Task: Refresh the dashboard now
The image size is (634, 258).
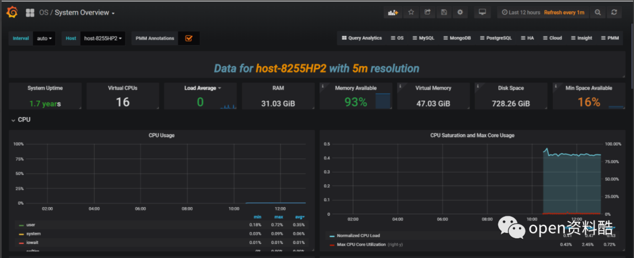Action: point(614,12)
